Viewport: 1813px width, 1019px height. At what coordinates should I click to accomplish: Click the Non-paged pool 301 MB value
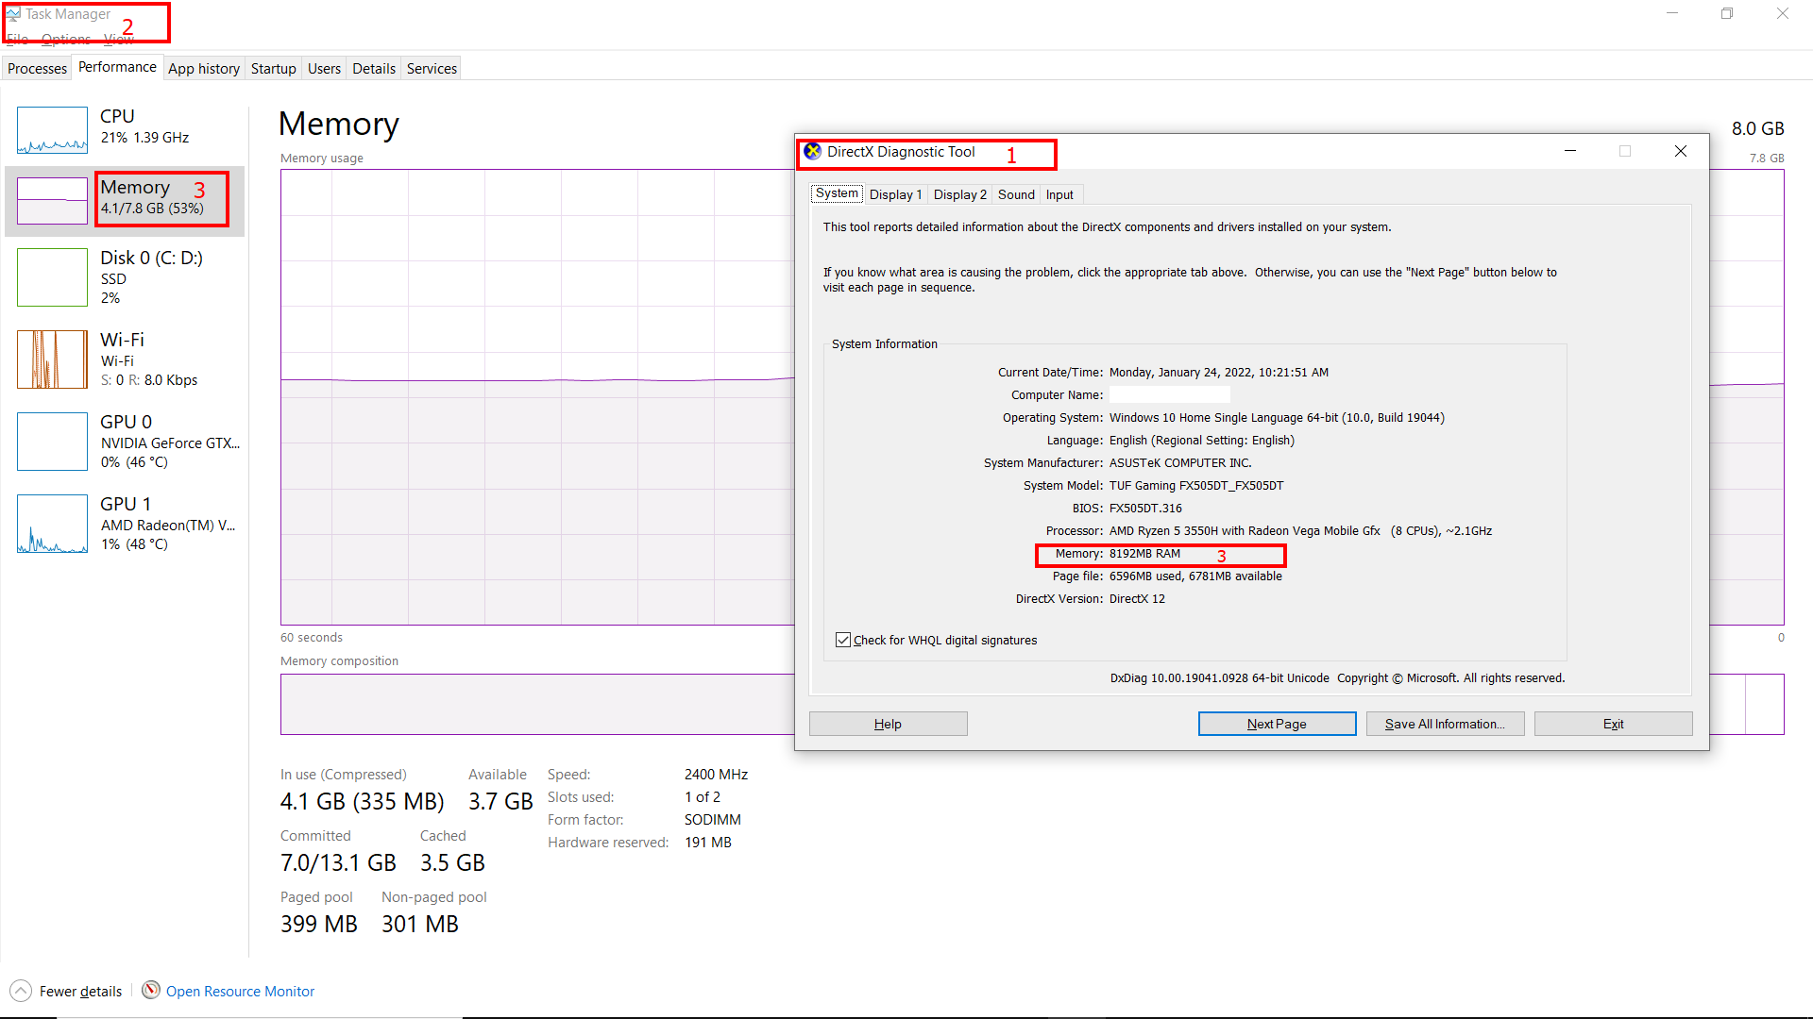pos(420,925)
